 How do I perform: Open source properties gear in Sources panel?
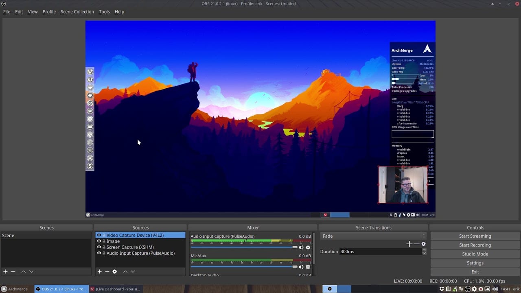(x=115, y=271)
